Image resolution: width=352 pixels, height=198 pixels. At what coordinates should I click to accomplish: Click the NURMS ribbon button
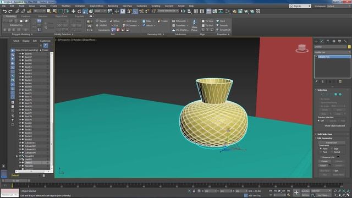tap(101, 26)
